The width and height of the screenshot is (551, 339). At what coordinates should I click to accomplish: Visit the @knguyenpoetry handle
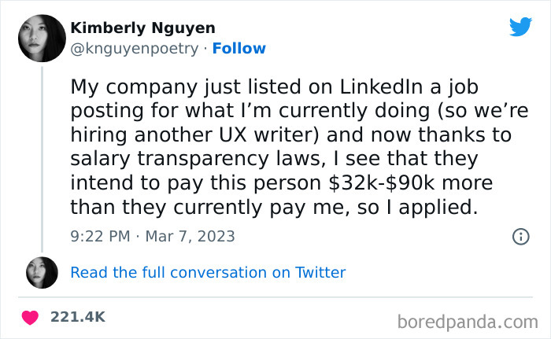(x=135, y=49)
